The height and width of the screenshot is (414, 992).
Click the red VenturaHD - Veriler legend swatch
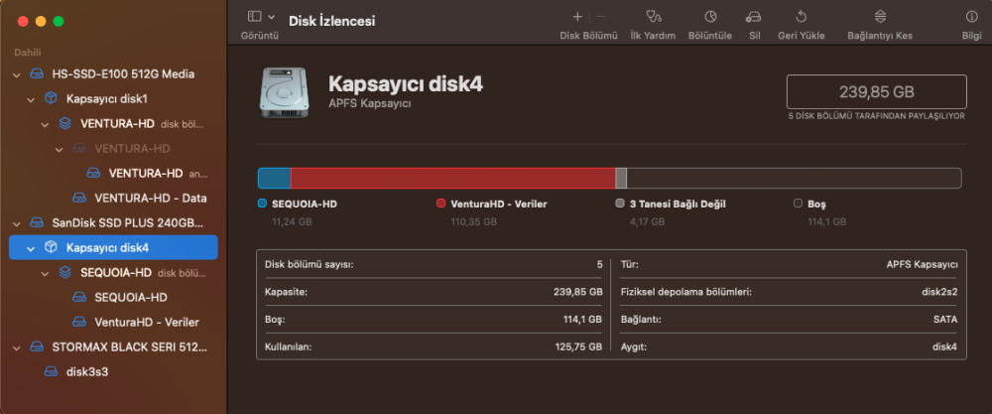point(441,204)
